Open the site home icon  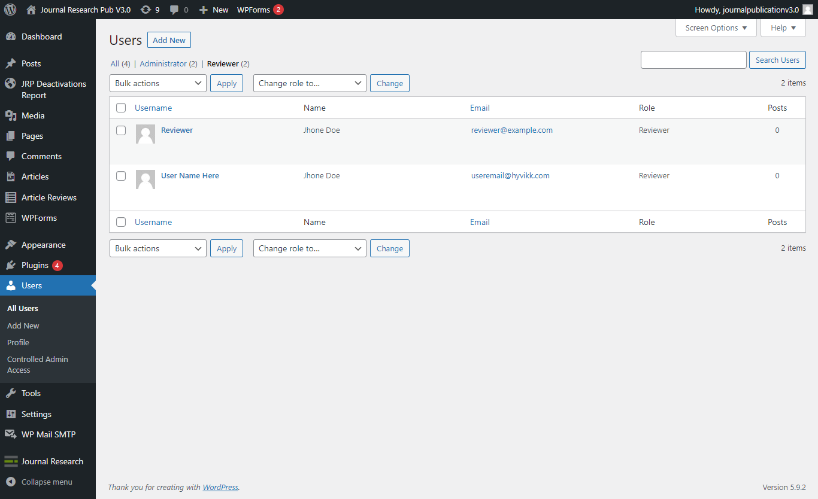coord(31,10)
